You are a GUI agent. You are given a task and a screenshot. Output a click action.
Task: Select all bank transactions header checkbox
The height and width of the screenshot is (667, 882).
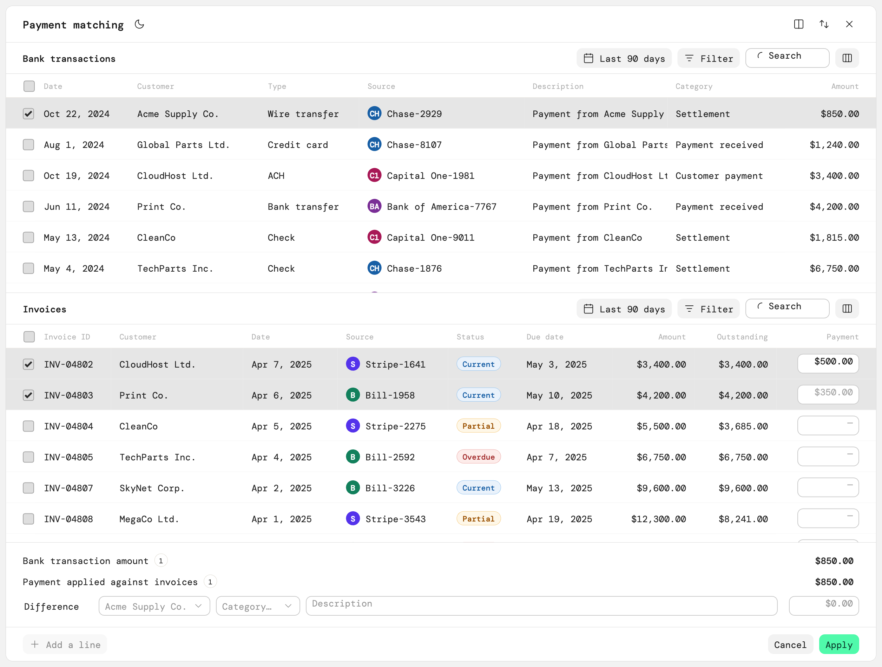tap(29, 86)
